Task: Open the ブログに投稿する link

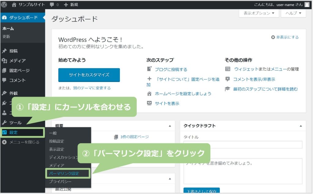Action: [x=171, y=69]
